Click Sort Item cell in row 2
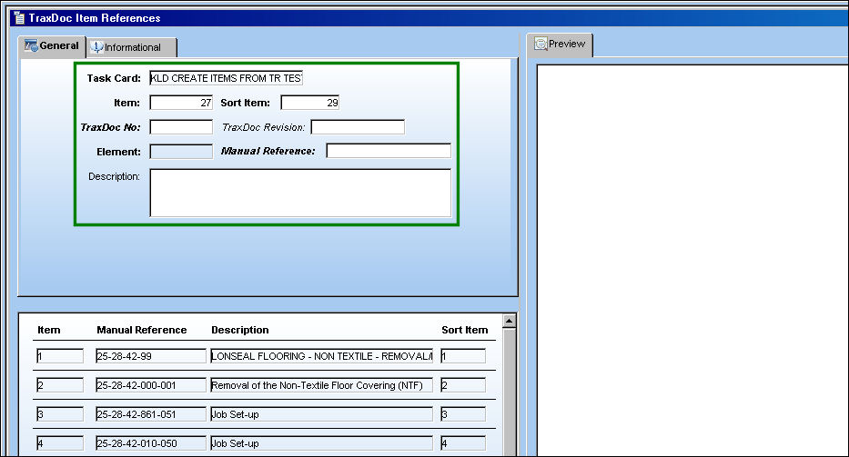The image size is (849, 457). point(463,385)
